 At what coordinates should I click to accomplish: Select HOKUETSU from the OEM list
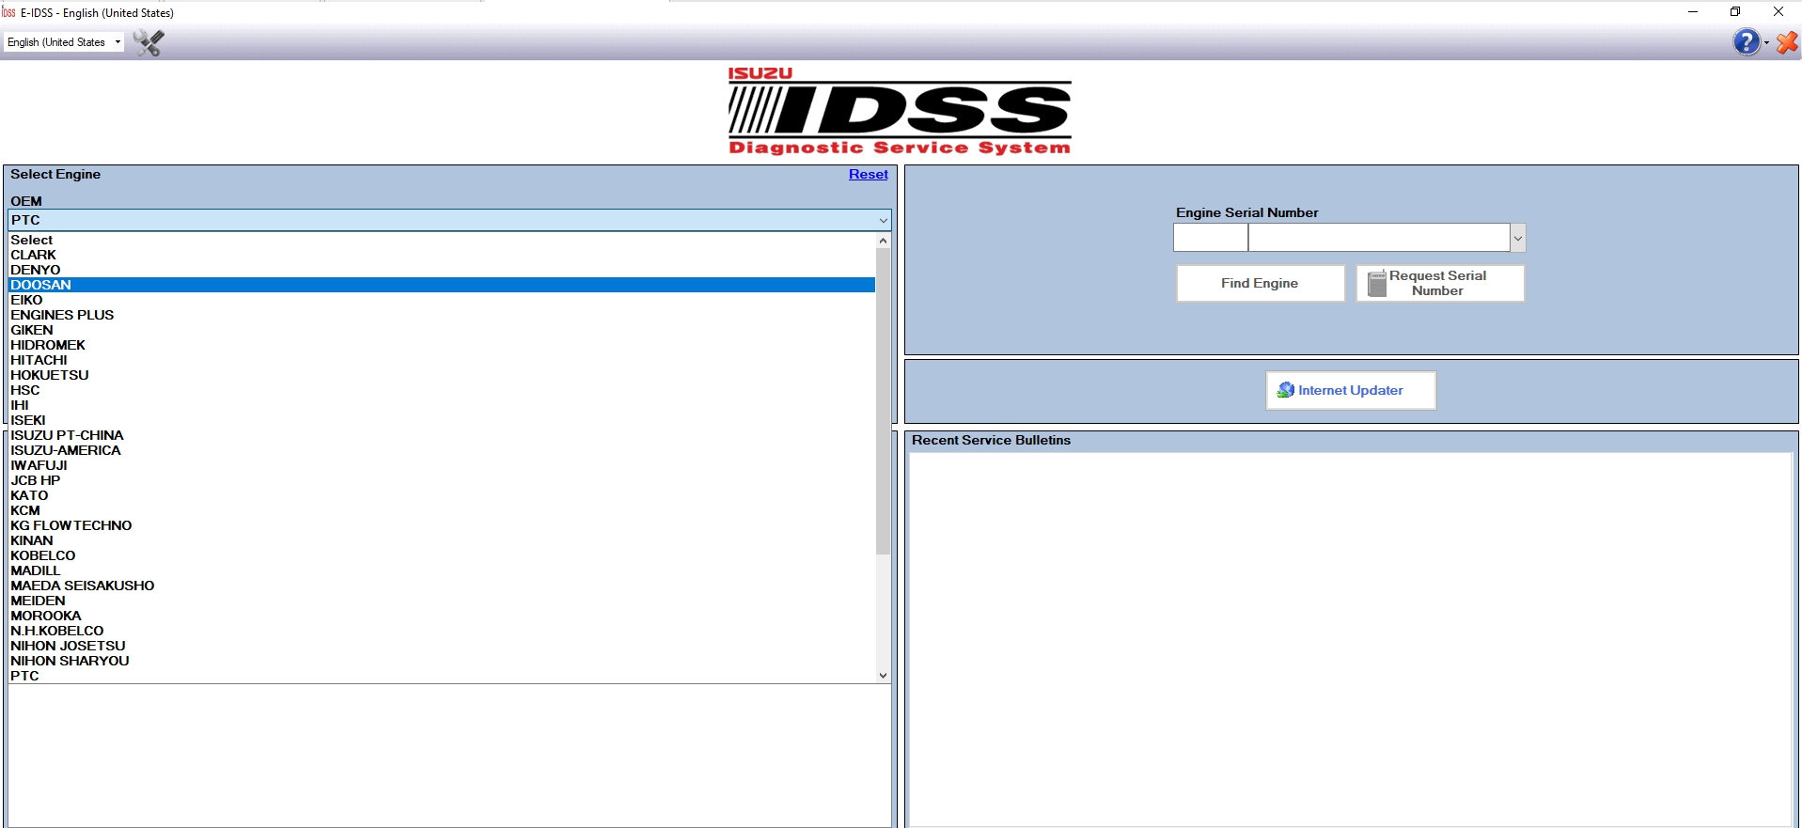(442, 375)
